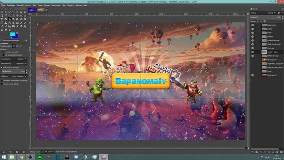The image size is (284, 160).
Task: Select the Fuzzy Select wand tool
Action: coord(13,12)
